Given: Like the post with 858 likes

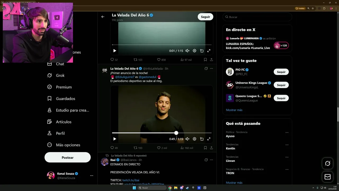Looking at the screenshot, I should tap(161, 60).
